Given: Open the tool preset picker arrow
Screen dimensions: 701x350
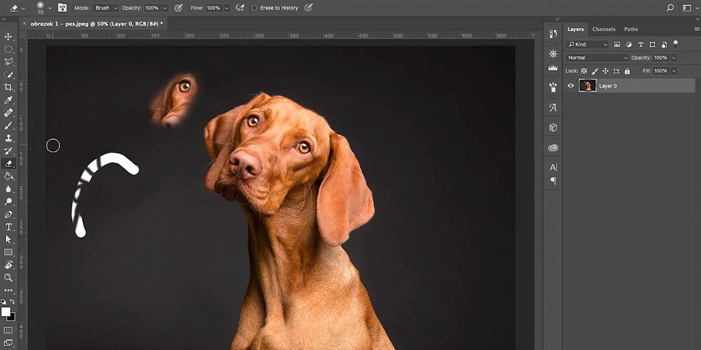Looking at the screenshot, I should 23,8.
